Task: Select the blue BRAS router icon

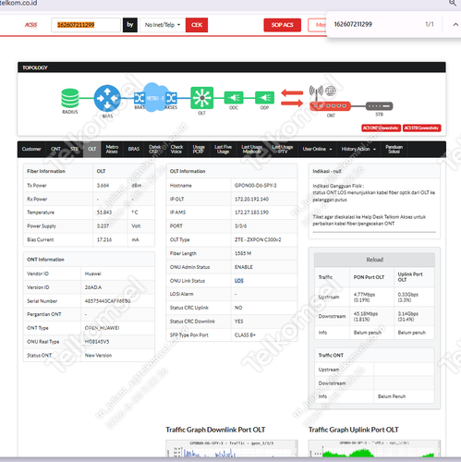Action: pos(107,98)
